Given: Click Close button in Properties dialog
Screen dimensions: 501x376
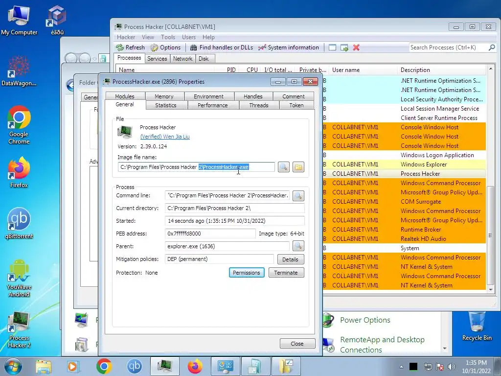Looking at the screenshot, I should 297,344.
